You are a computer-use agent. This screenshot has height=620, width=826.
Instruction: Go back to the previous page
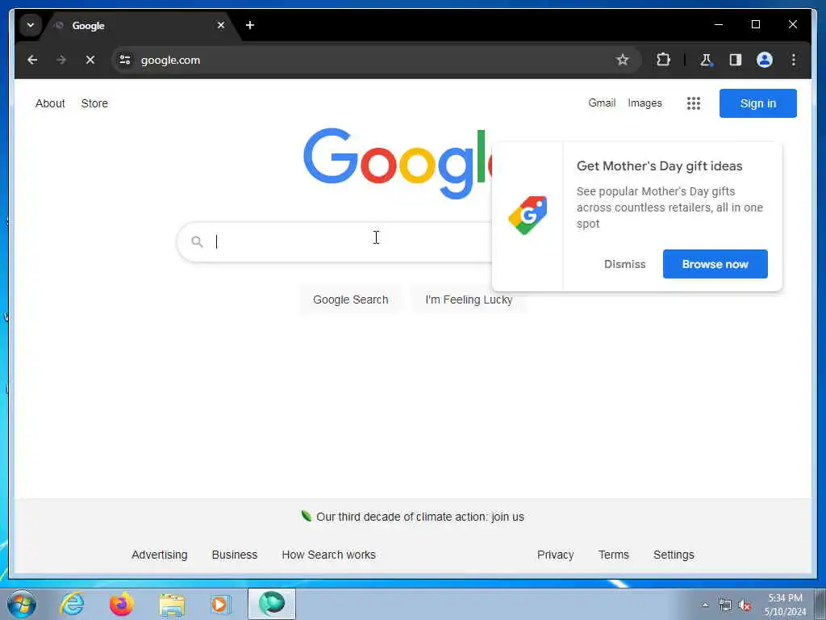click(x=32, y=60)
